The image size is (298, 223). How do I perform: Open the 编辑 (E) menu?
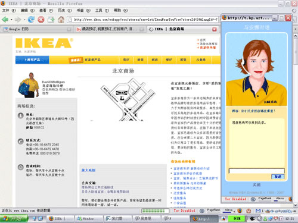click(27, 10)
